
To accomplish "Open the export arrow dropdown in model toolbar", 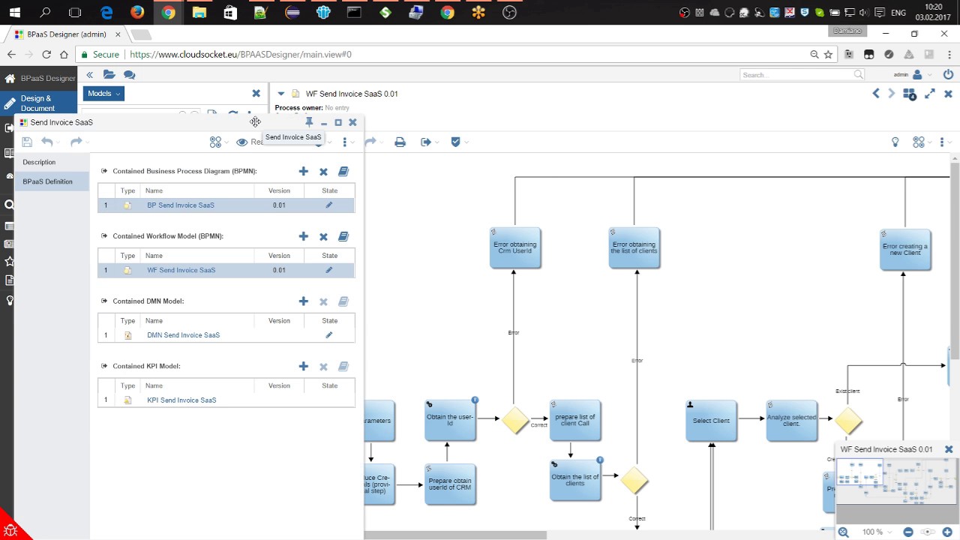I will point(429,142).
